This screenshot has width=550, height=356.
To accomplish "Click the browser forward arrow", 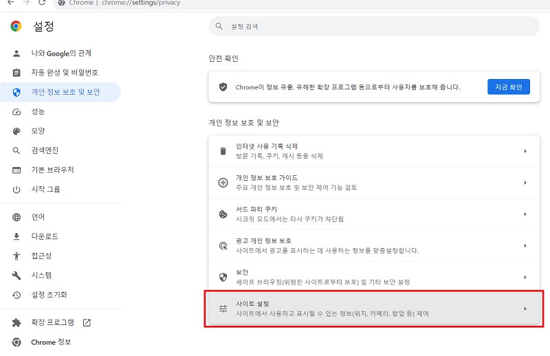I will pos(26,3).
